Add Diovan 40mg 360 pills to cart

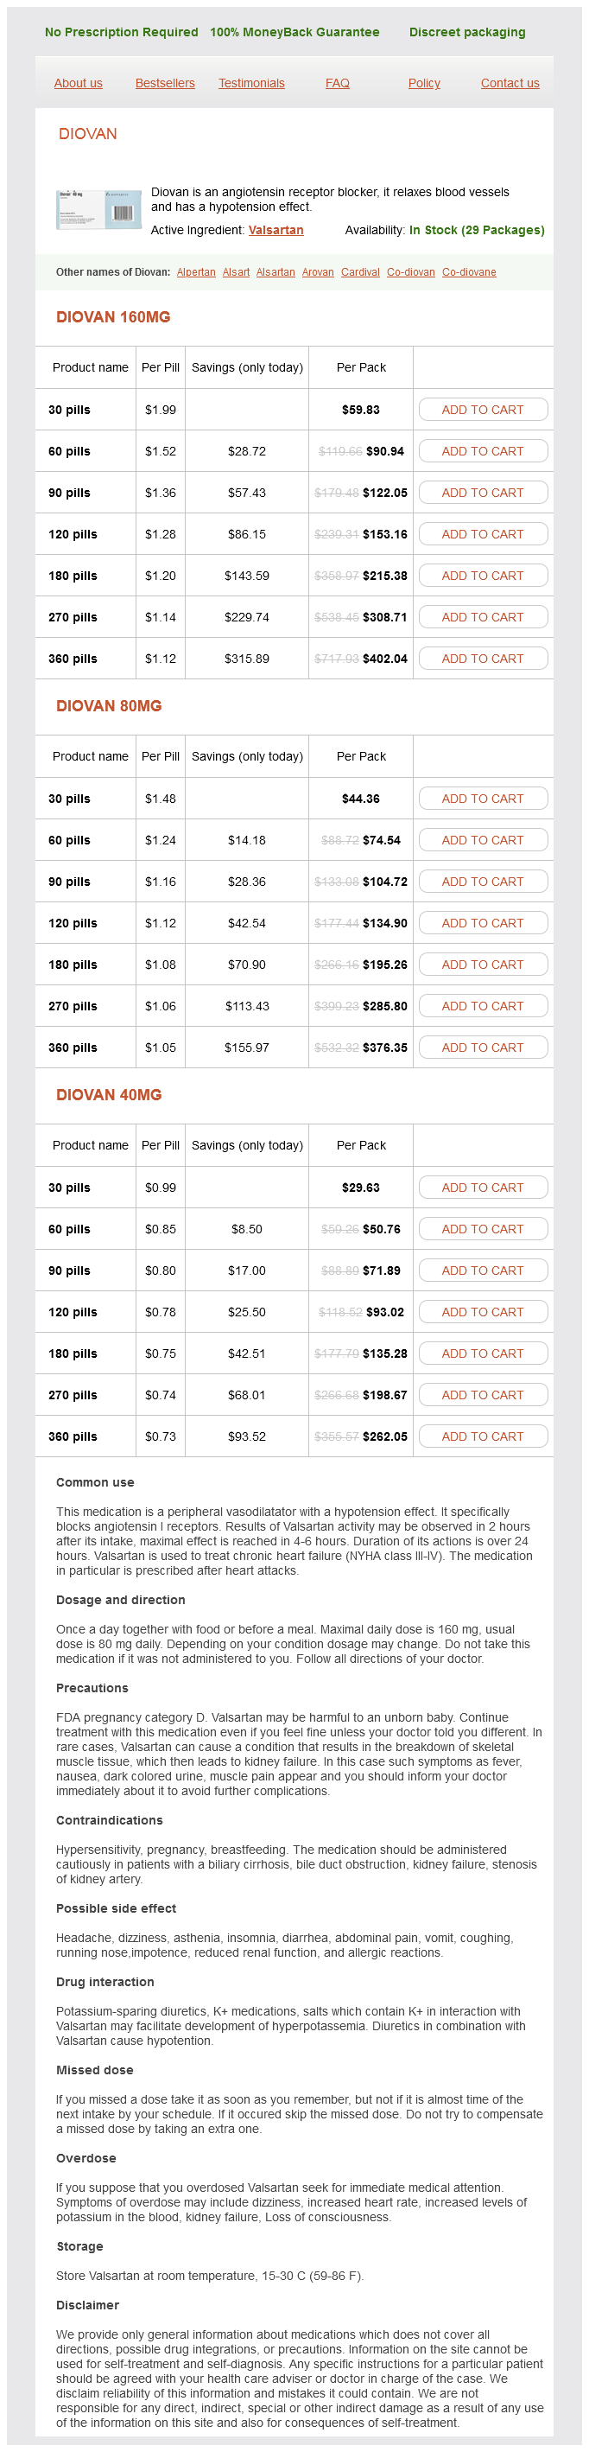pyautogui.click(x=483, y=1436)
